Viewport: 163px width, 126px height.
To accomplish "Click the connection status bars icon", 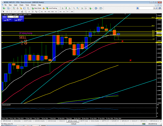I will (x=144, y=124).
